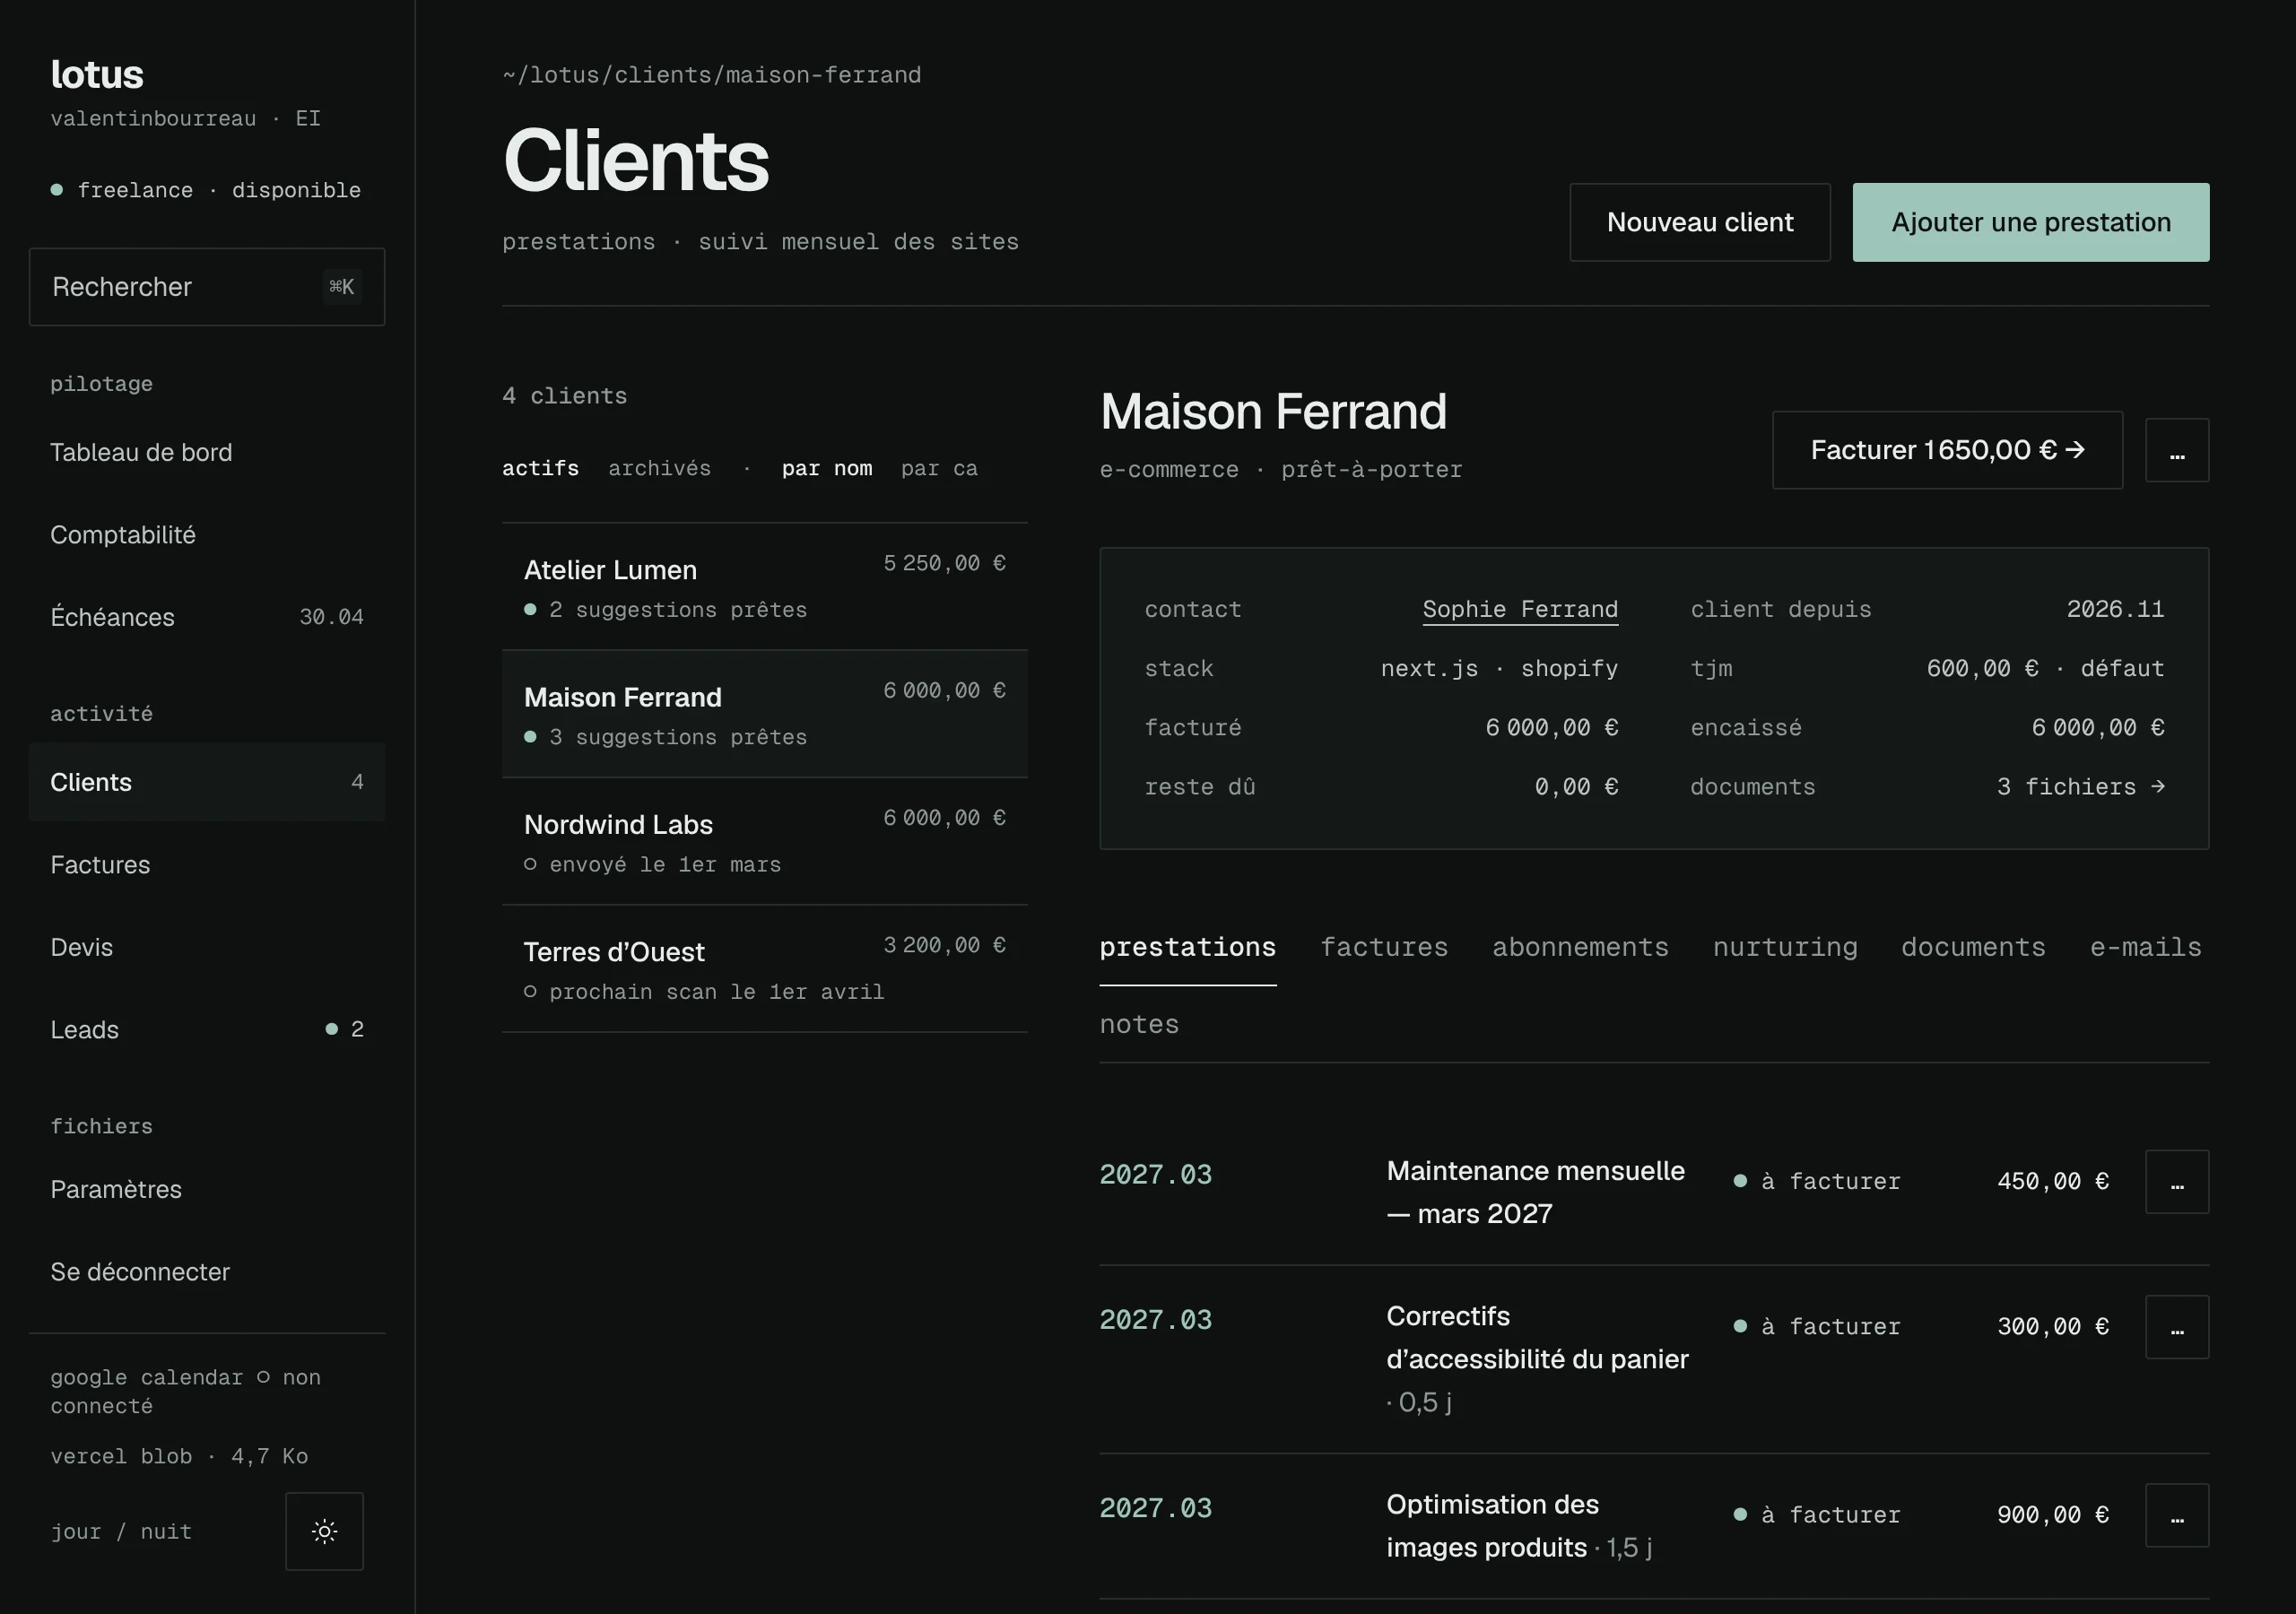The height and width of the screenshot is (1614, 2296).
Task: Click Se déconnecter
Action: (x=207, y=1272)
